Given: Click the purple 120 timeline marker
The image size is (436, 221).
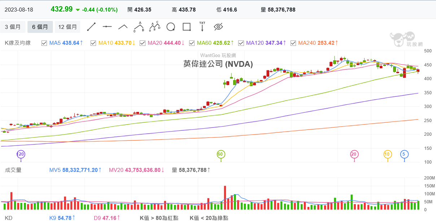Looking at the screenshot, I should tap(21, 154).
